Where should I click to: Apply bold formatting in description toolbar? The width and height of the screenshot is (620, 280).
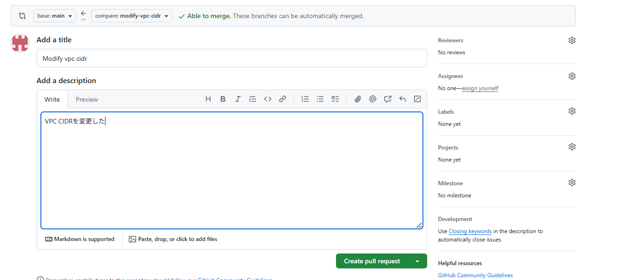pyautogui.click(x=223, y=99)
